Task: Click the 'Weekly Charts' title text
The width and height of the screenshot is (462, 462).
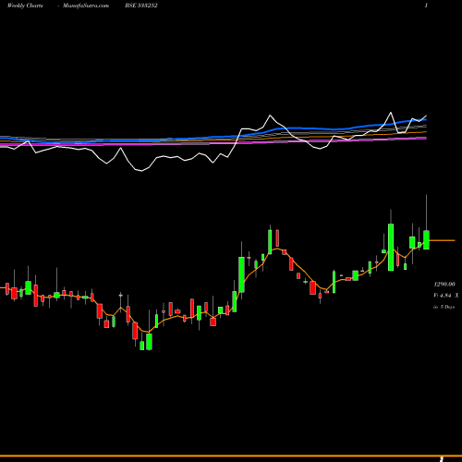Action: coord(25,6)
